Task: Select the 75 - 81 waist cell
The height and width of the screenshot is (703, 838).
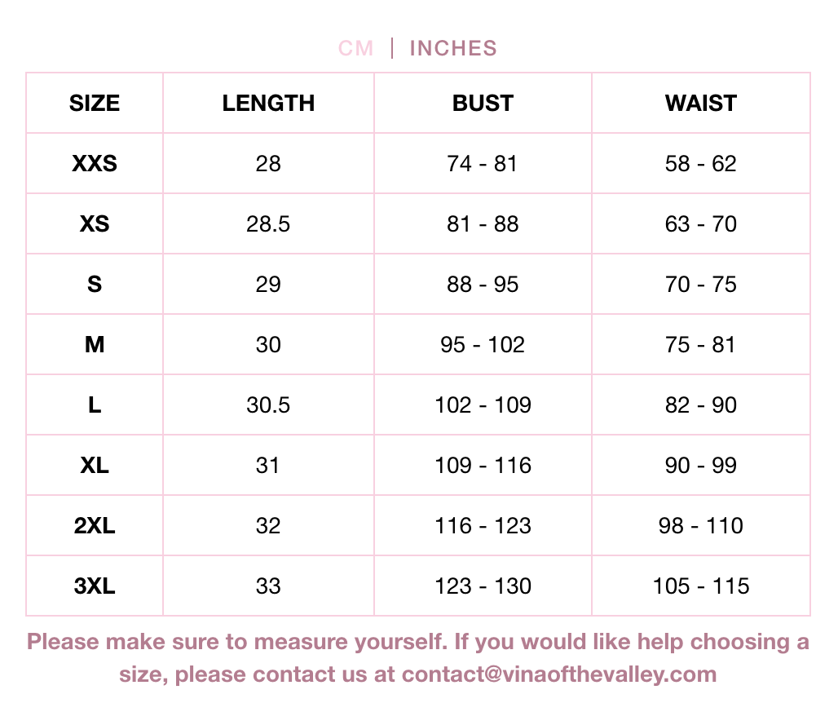Action: click(701, 345)
